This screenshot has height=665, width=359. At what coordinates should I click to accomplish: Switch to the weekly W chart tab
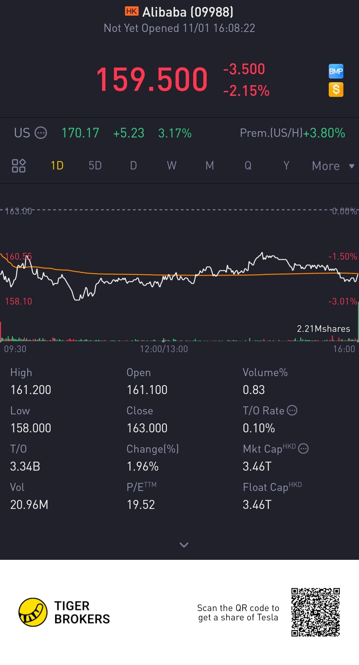click(172, 165)
